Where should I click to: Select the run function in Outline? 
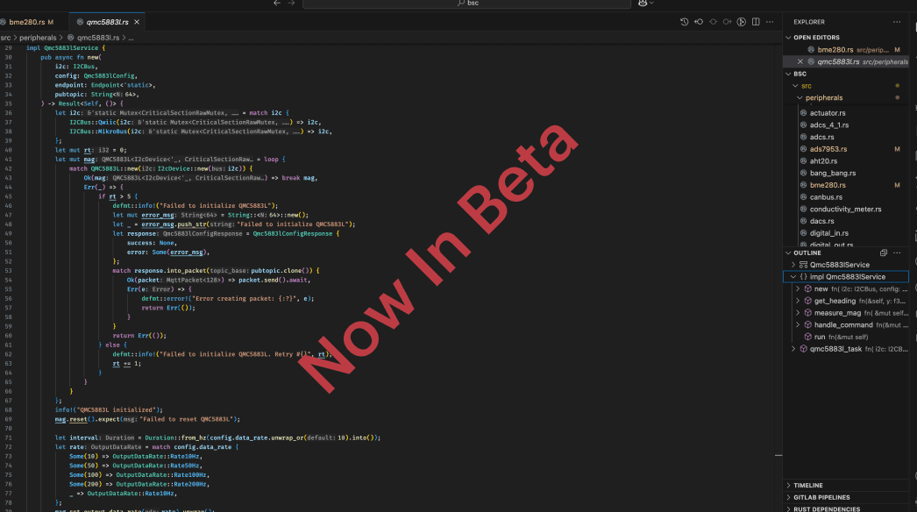[820, 337]
